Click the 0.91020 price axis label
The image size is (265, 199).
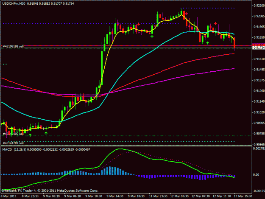pos(259,112)
